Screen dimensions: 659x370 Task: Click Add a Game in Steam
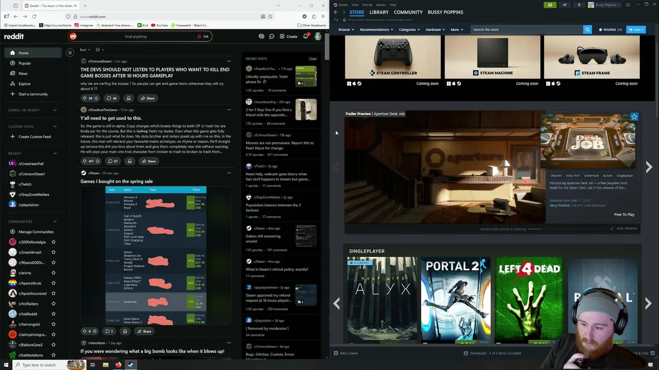coord(345,353)
